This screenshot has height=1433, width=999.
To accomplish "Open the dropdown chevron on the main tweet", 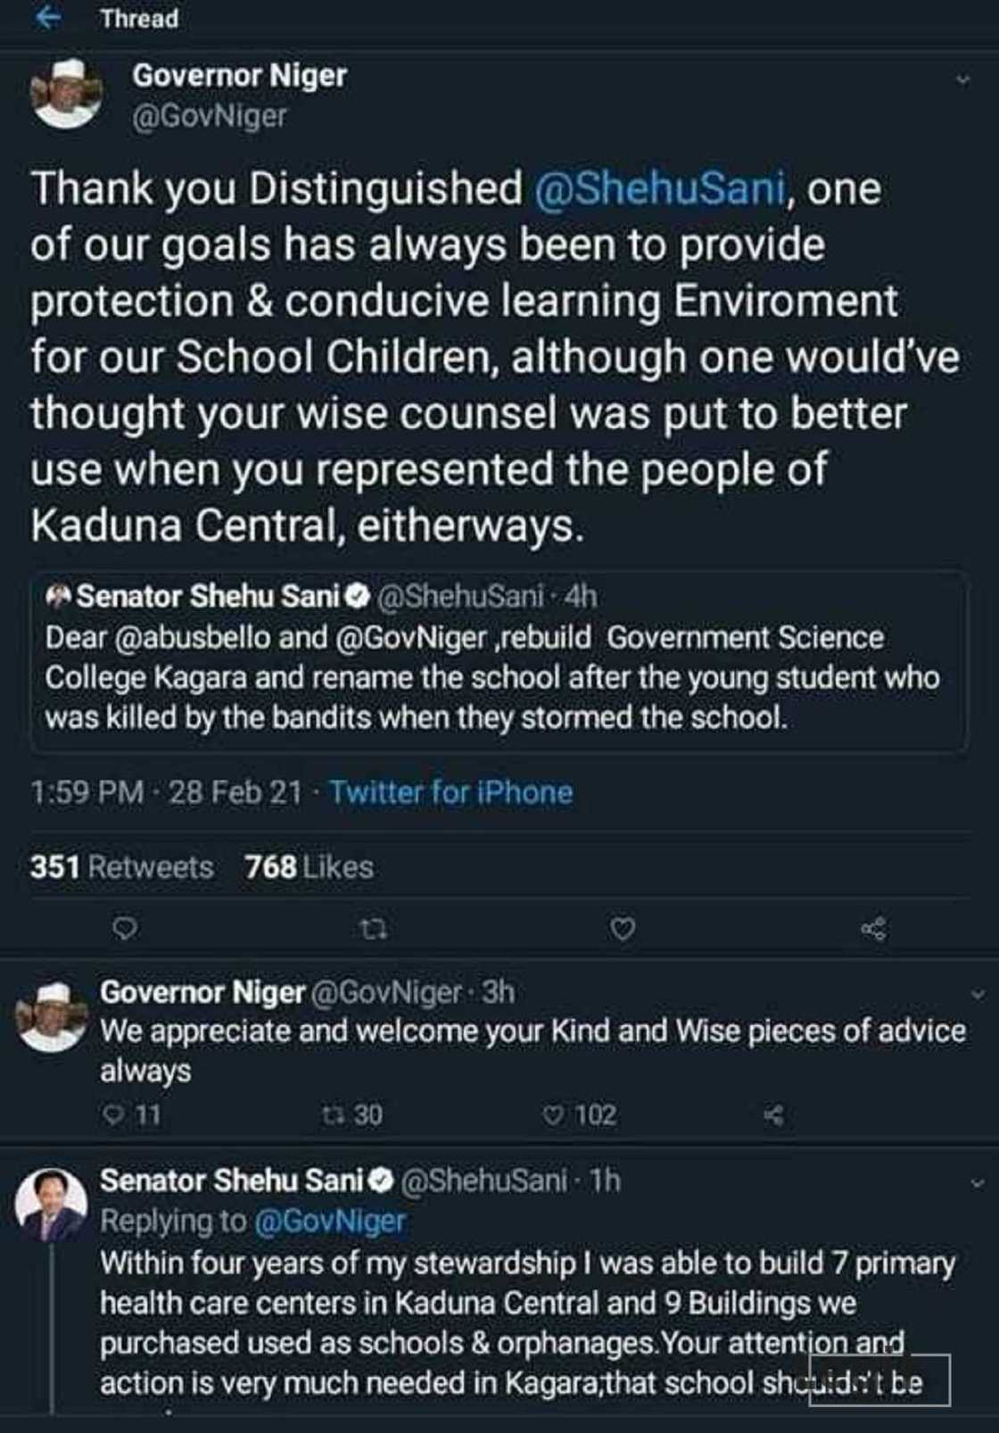I will tap(963, 80).
